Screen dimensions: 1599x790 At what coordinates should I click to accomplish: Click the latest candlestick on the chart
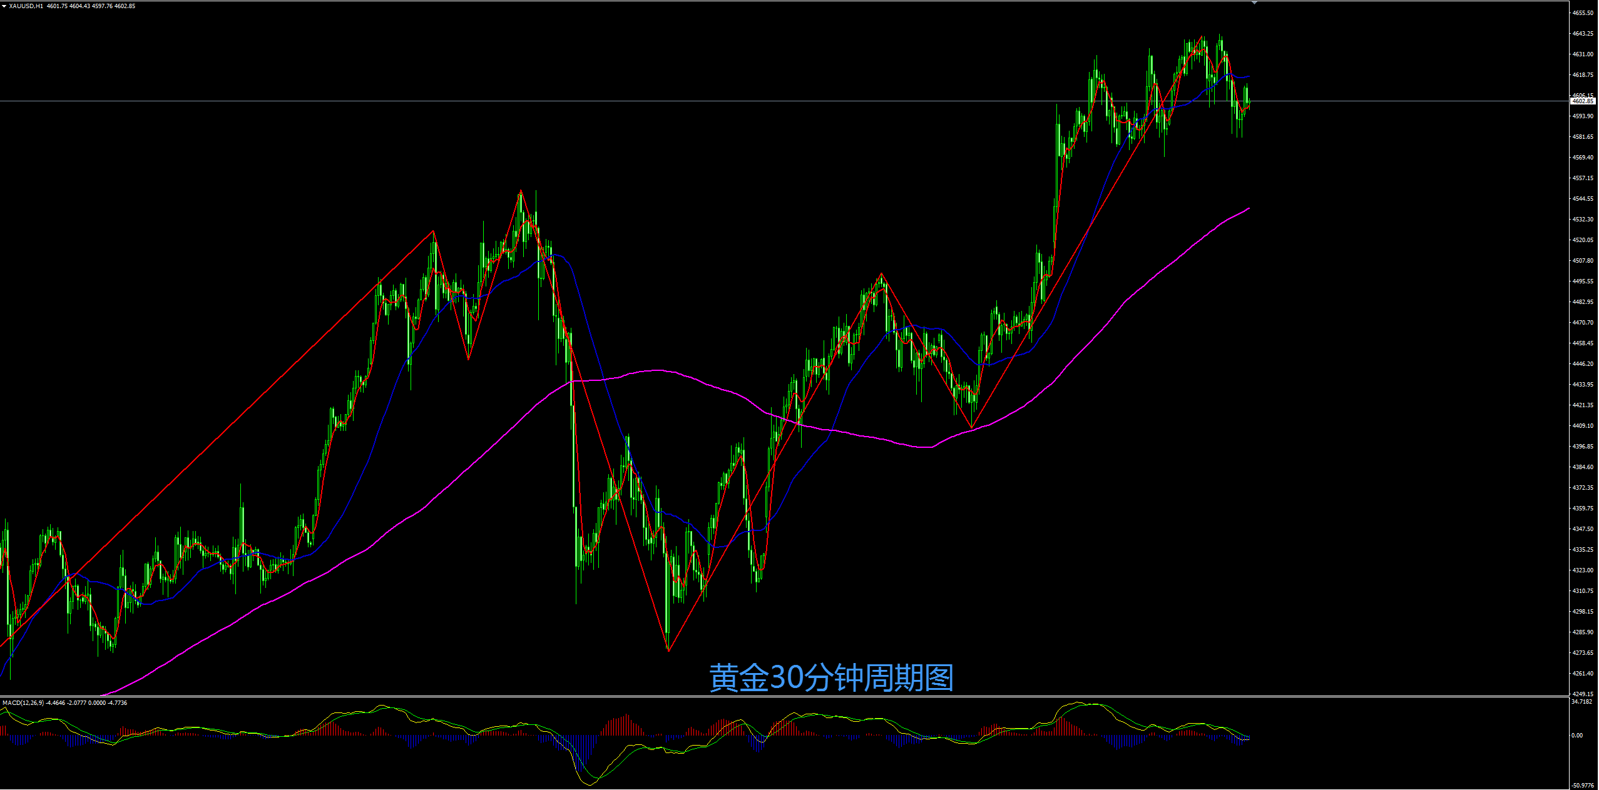pos(1249,103)
